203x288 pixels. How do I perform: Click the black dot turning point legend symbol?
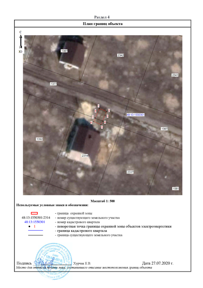(29, 226)
